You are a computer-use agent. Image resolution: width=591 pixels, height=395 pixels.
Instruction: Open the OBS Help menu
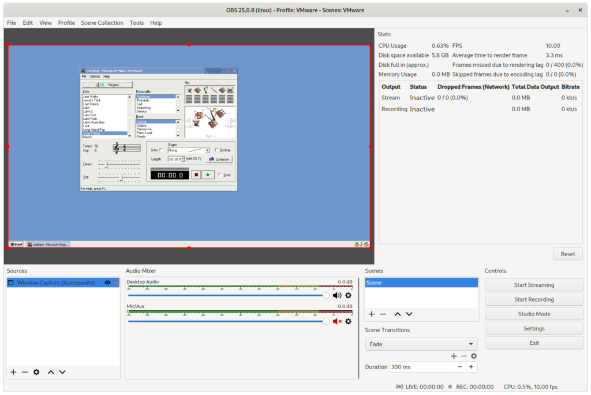point(156,22)
